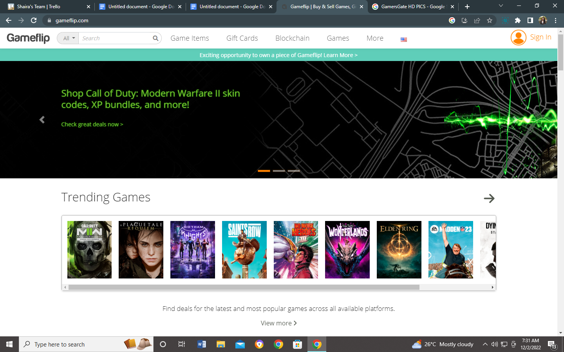Image resolution: width=564 pixels, height=352 pixels.
Task: Click the share page icon
Action: tap(477, 20)
